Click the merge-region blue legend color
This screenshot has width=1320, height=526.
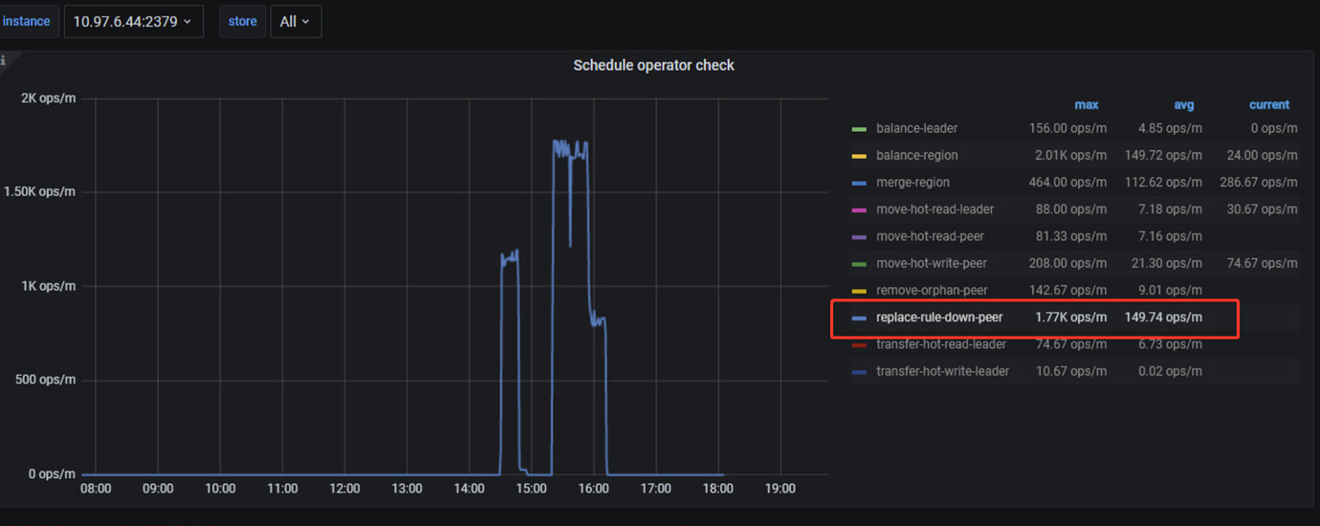[x=858, y=183]
